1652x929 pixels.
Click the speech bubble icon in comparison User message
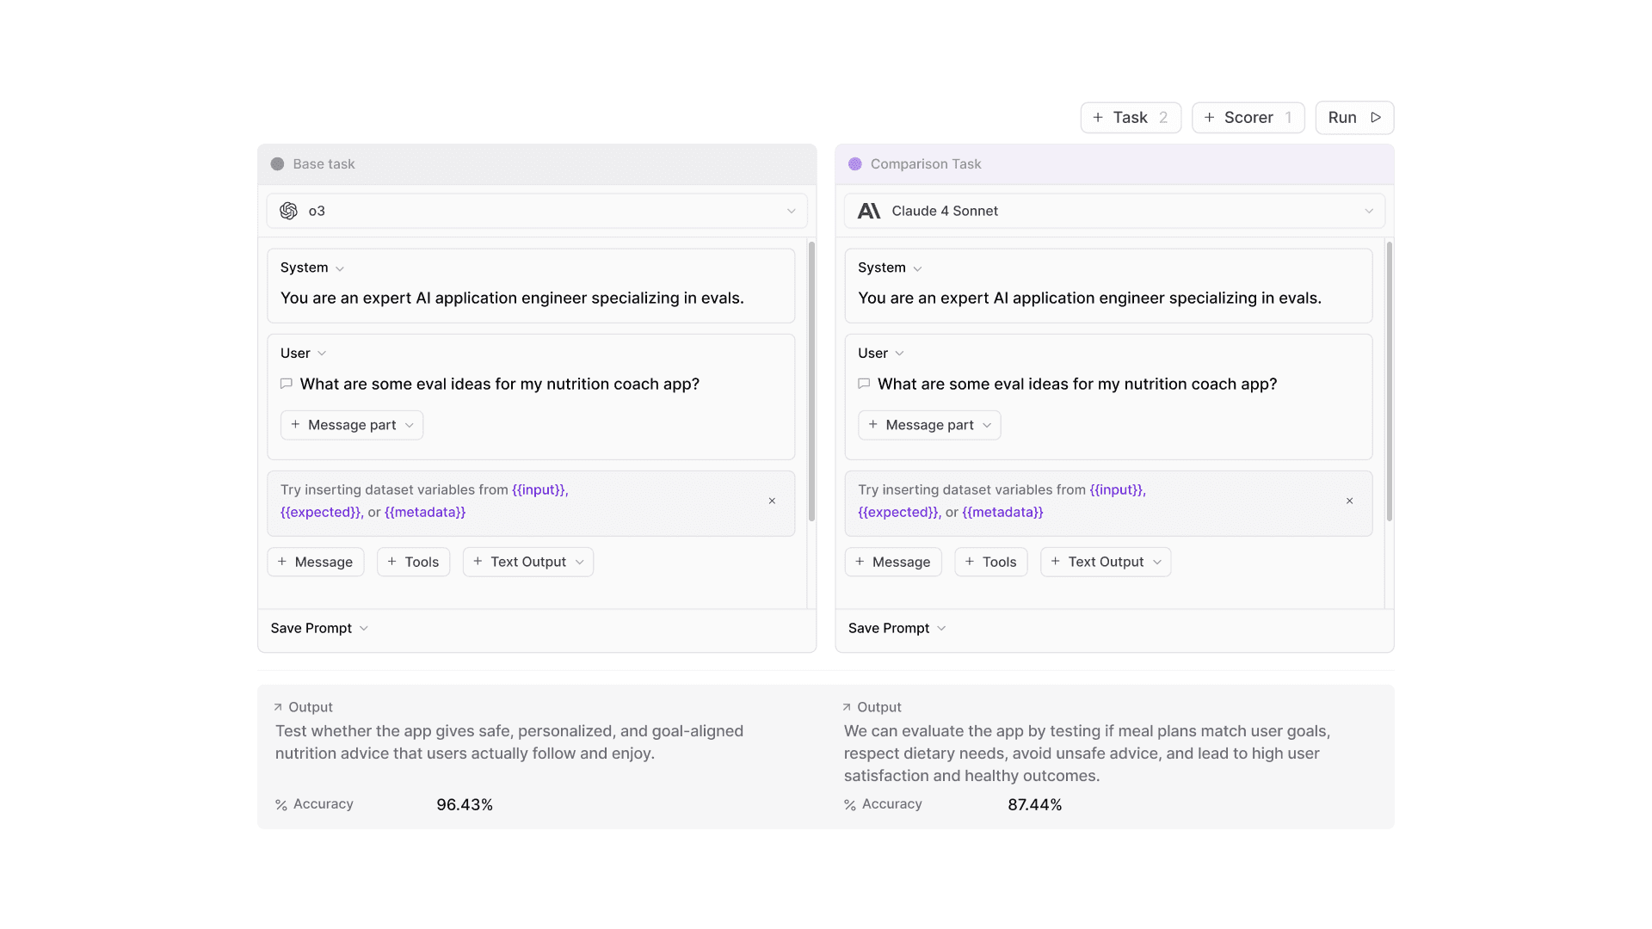[864, 384]
